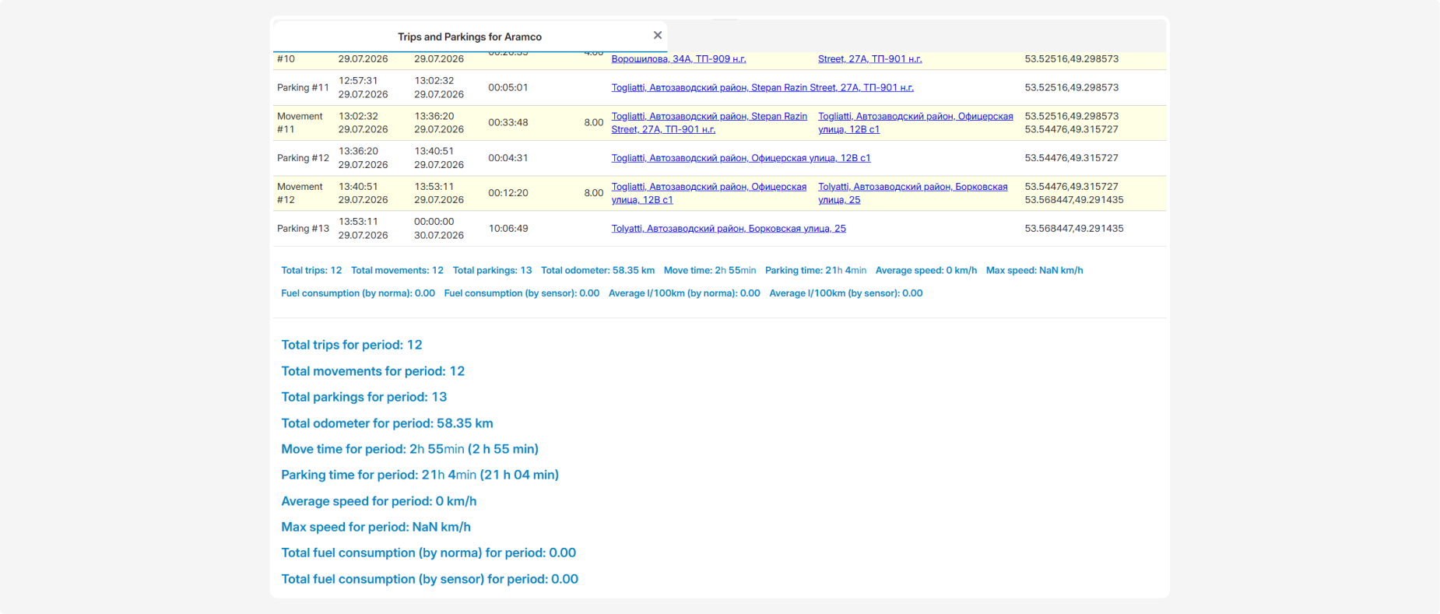Select the Movement #12 row label

point(300,193)
